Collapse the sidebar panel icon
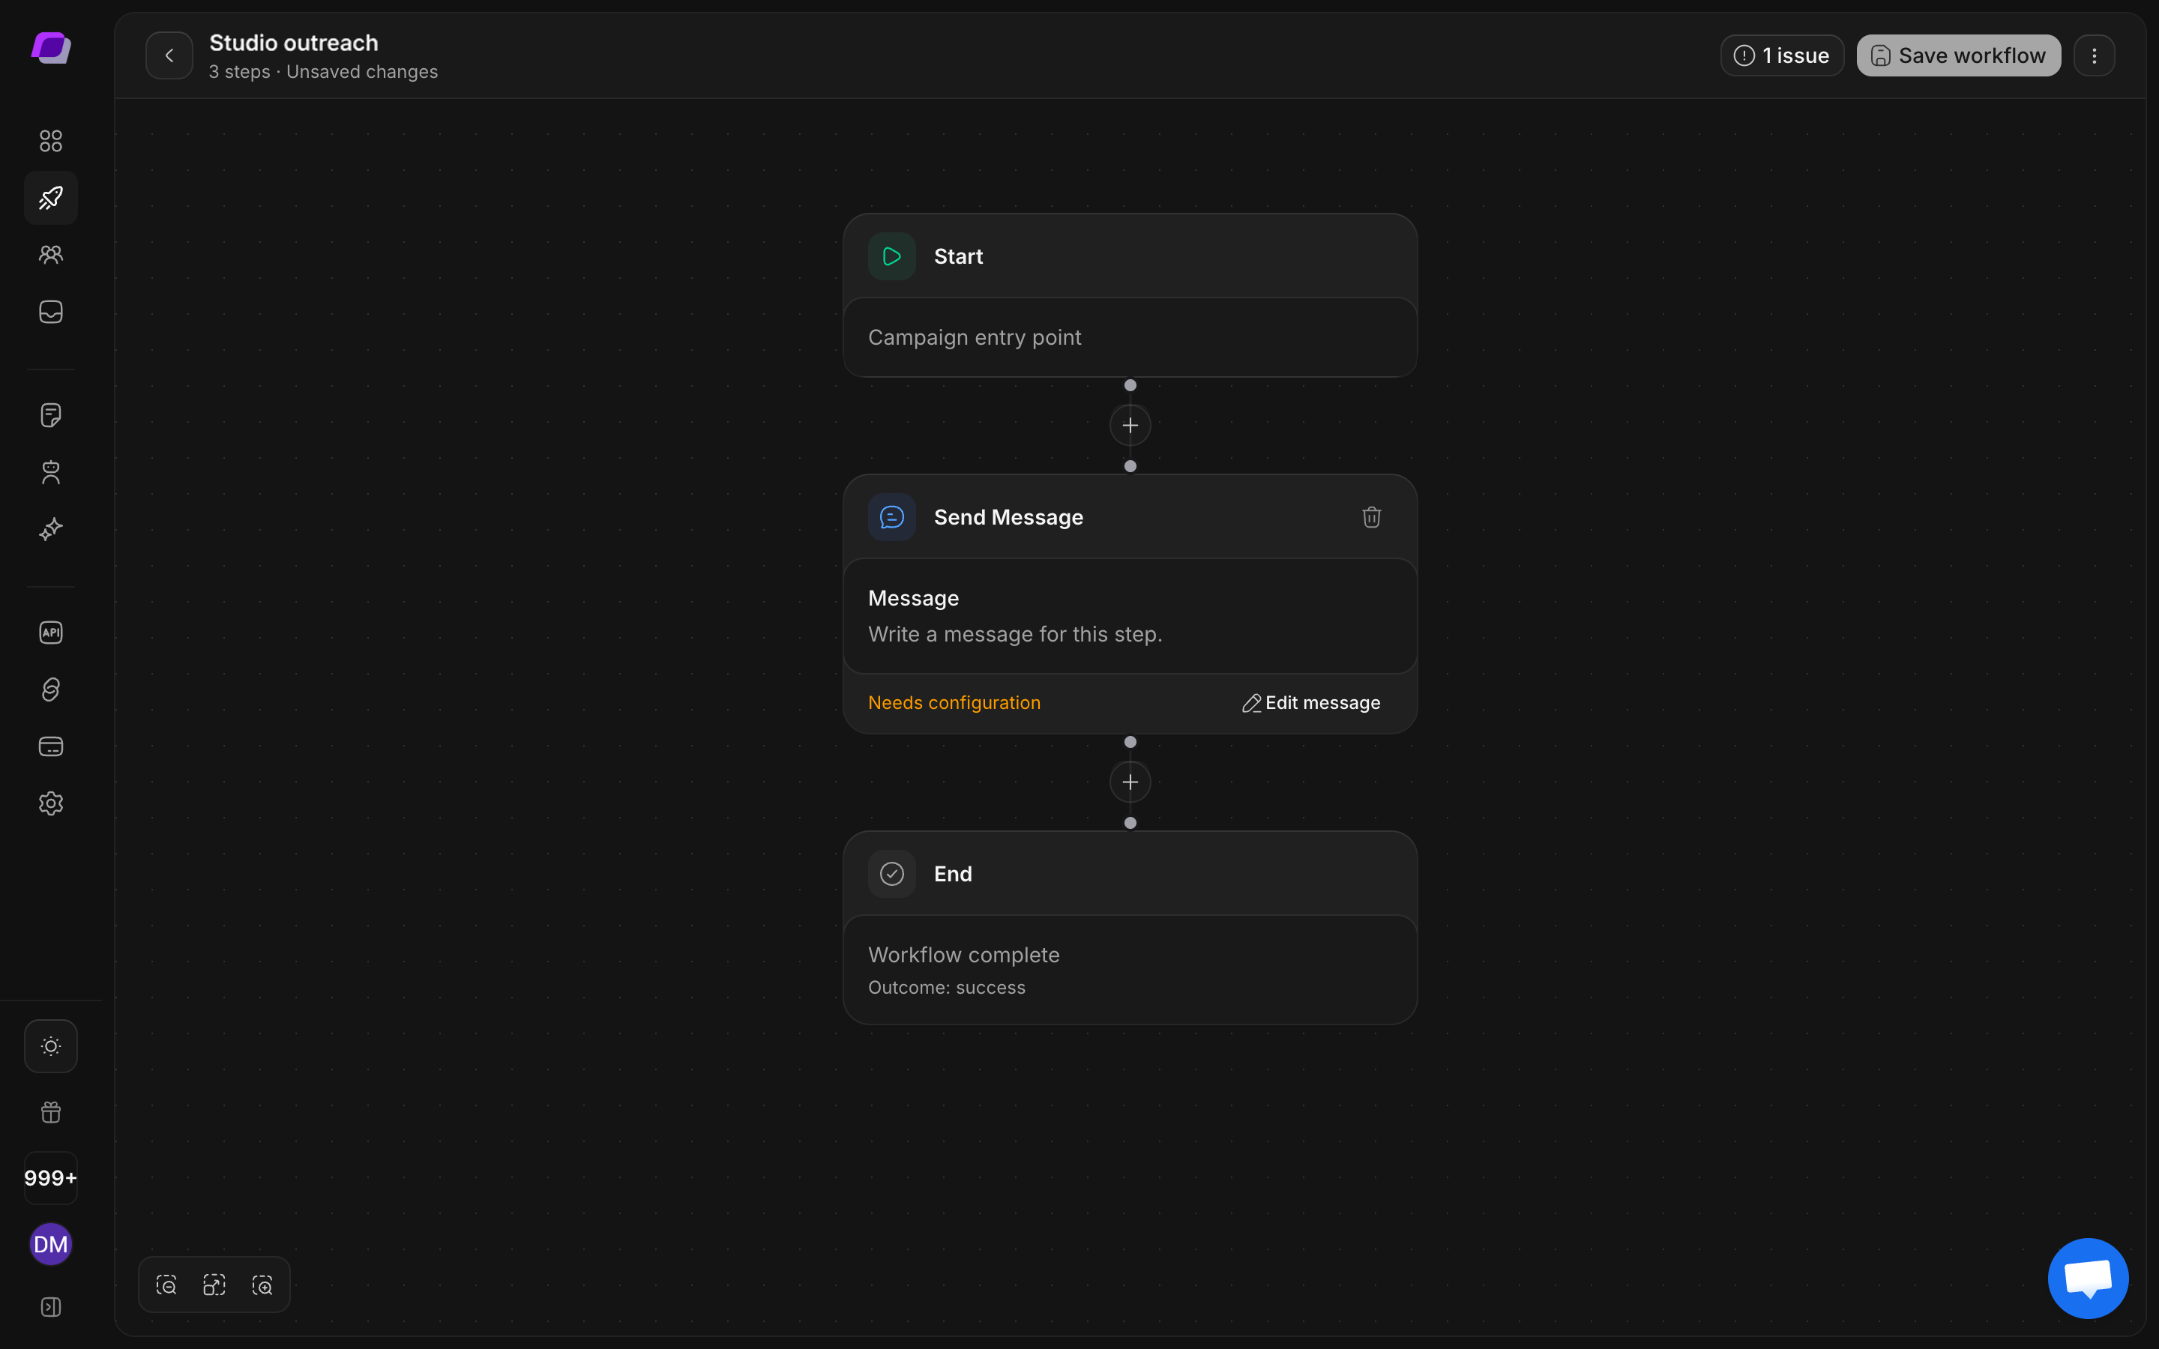Screen dimensions: 2159x1349 (x=51, y=1307)
